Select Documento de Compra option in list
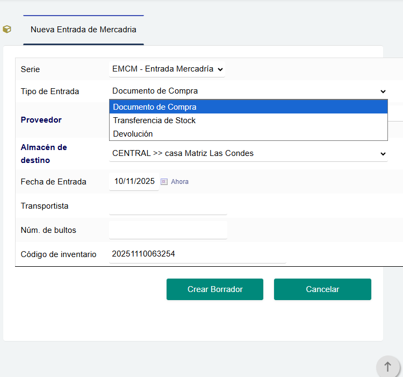The height and width of the screenshot is (377, 403). (x=248, y=107)
